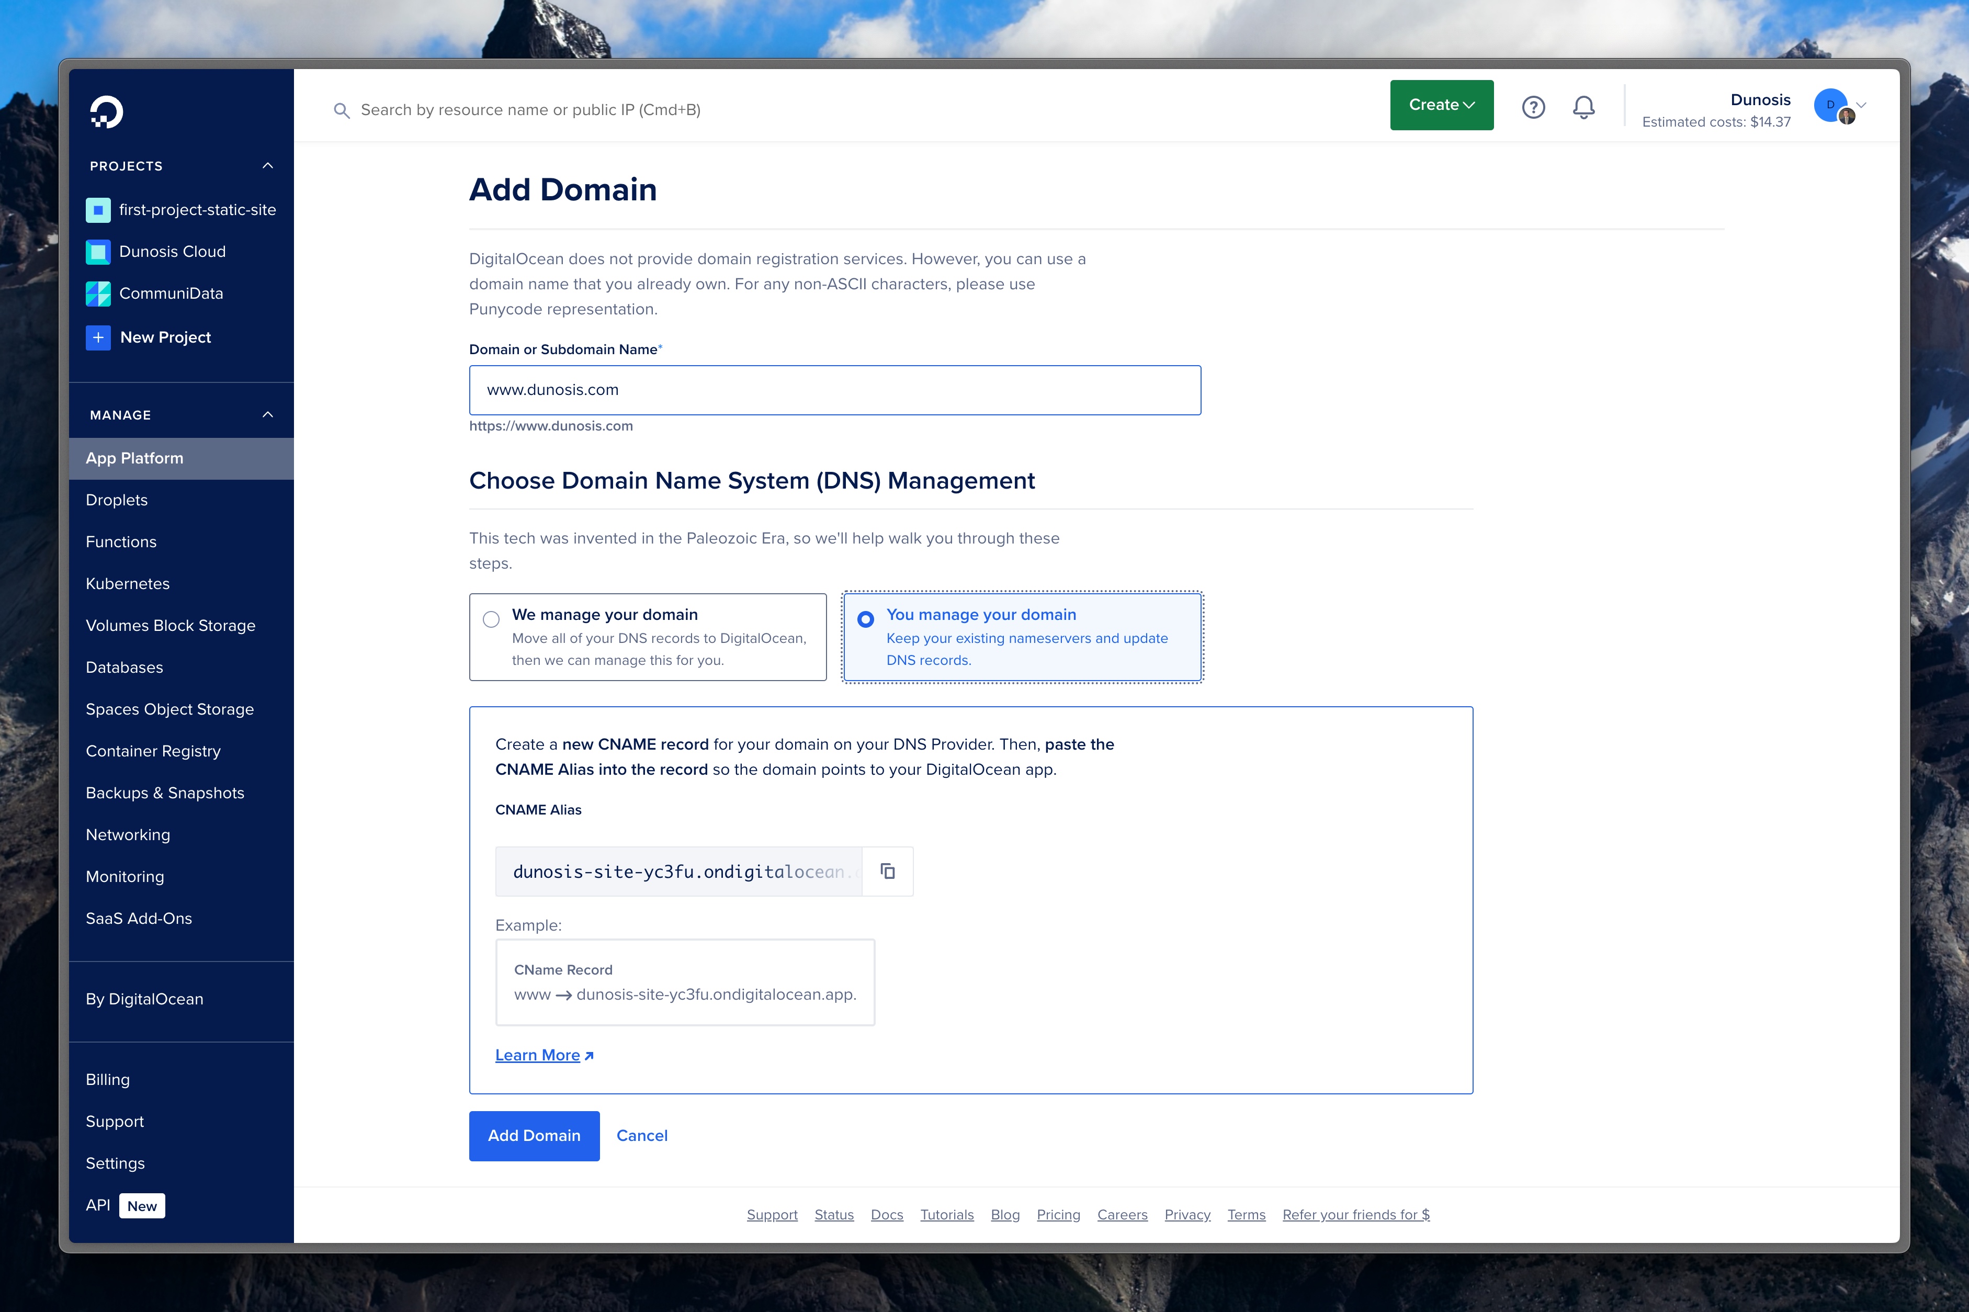Screen dimensions: 1969x1312
Task: Click the search magnifier icon
Action: [341, 110]
